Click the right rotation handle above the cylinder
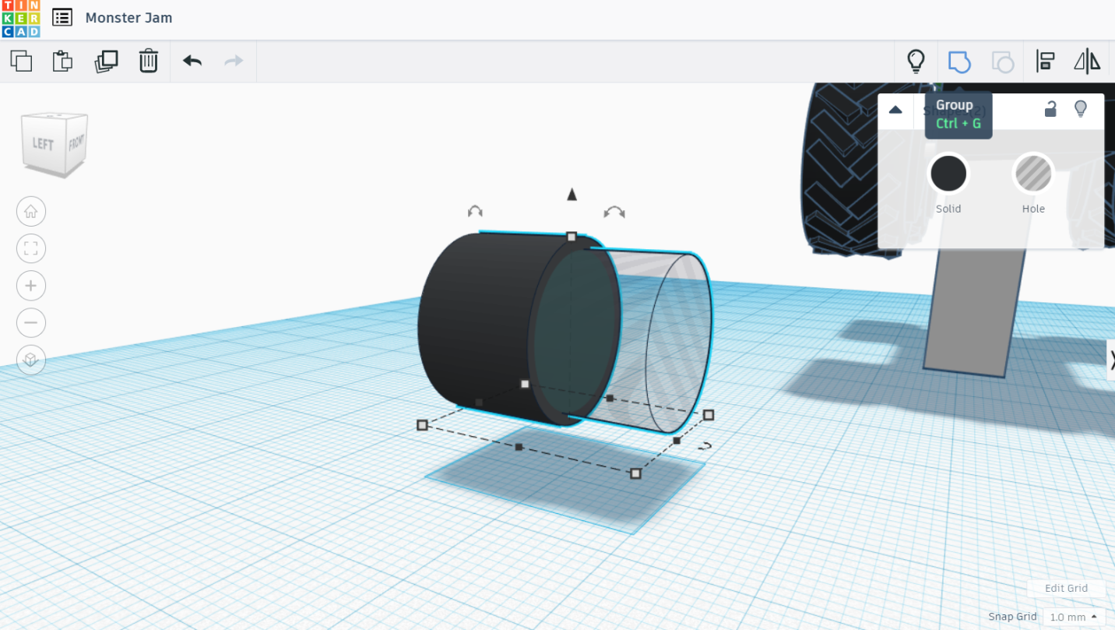The height and width of the screenshot is (630, 1115). (614, 211)
